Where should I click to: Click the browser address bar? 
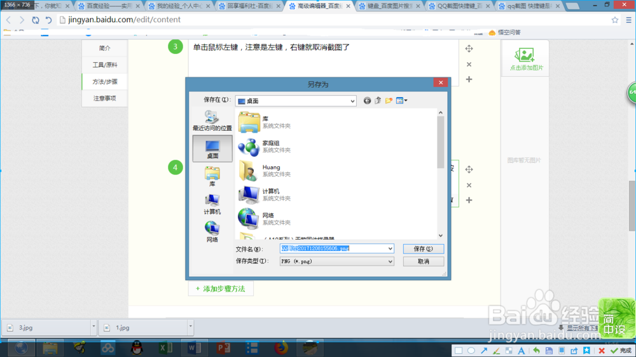point(333,20)
